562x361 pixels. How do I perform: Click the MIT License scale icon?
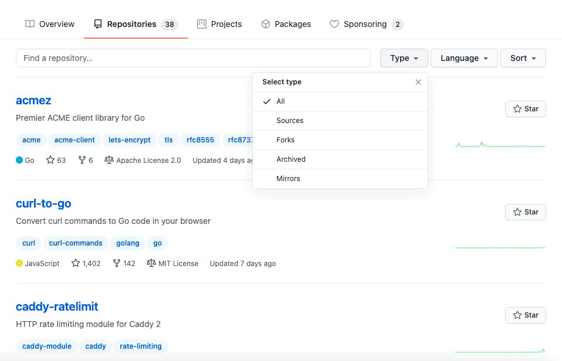(x=151, y=263)
